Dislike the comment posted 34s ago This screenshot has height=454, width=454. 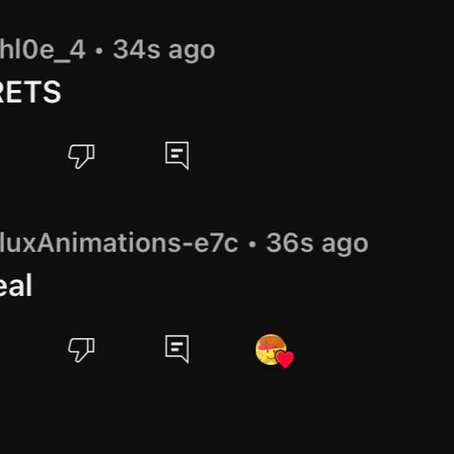click(81, 156)
